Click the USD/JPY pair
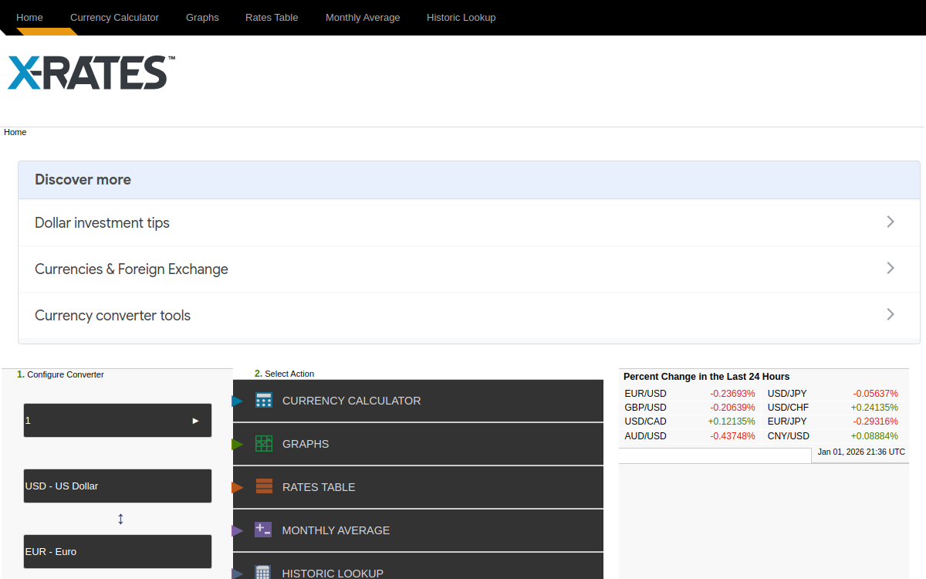 [x=787, y=394]
